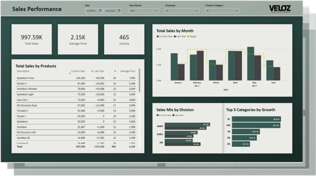
Task: Click the Total Sales 997.59K card
Action: 32,39
